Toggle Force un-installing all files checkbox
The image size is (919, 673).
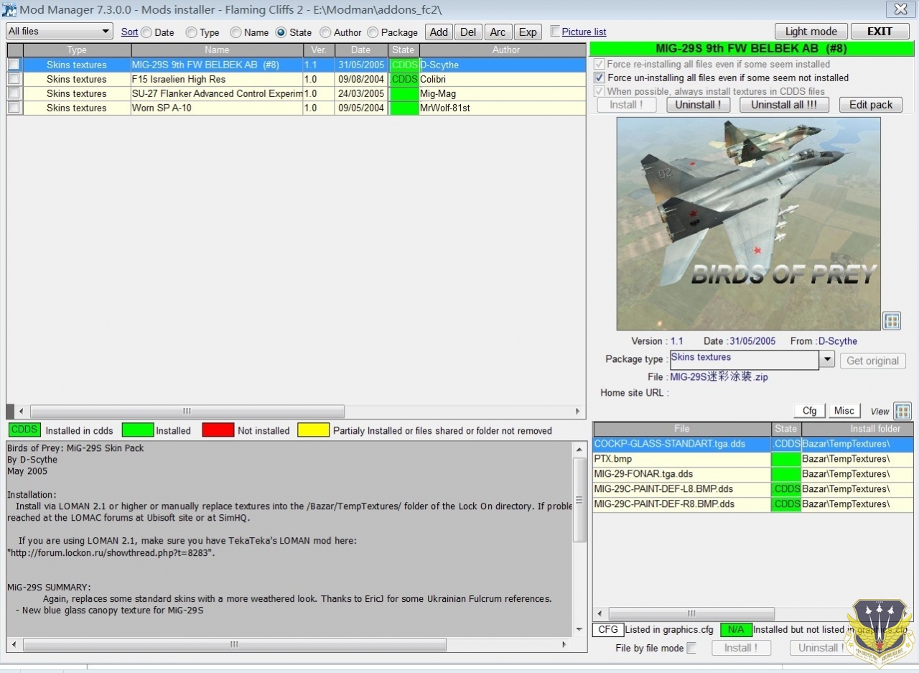pos(600,78)
